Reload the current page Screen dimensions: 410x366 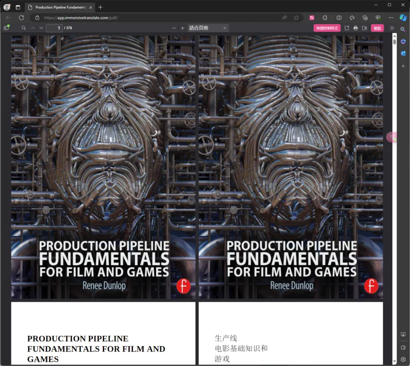tap(21, 17)
